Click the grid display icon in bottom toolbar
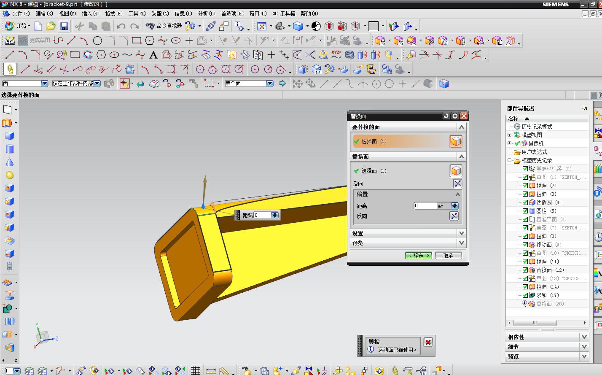This screenshot has height=375, width=602. pos(195,371)
